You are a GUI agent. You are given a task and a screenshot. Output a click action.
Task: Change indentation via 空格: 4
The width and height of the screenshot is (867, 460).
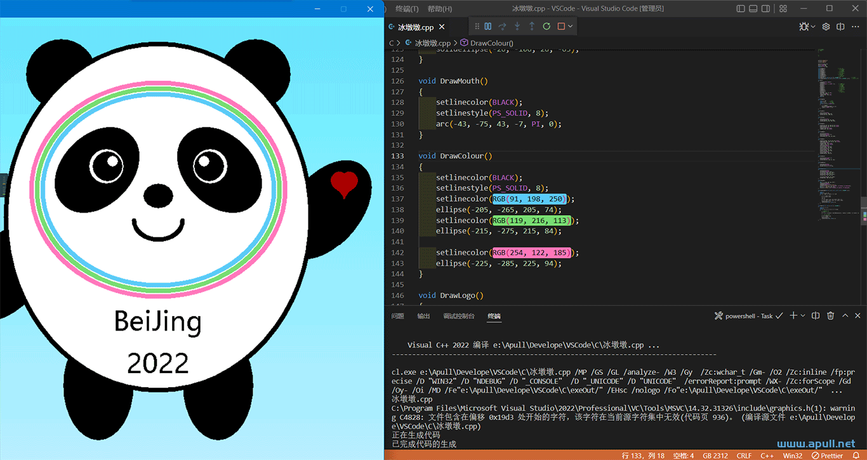click(684, 455)
